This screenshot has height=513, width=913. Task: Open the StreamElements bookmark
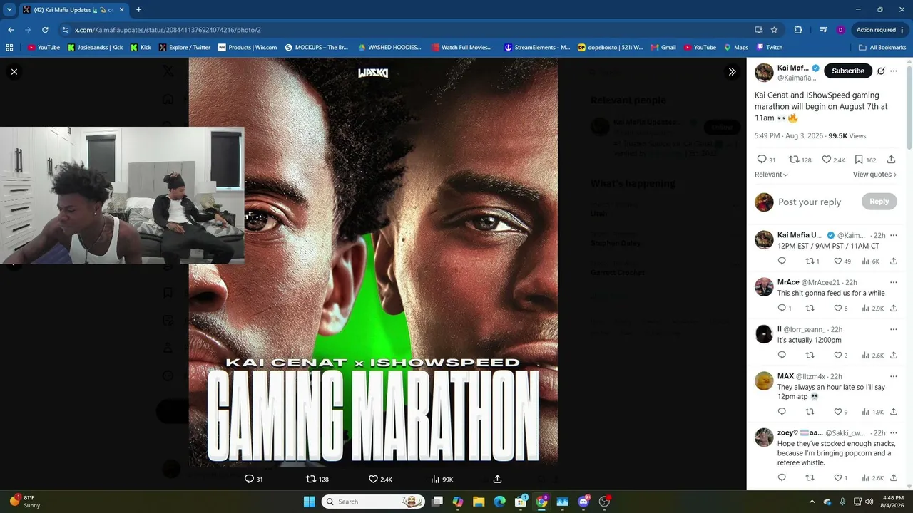click(537, 48)
